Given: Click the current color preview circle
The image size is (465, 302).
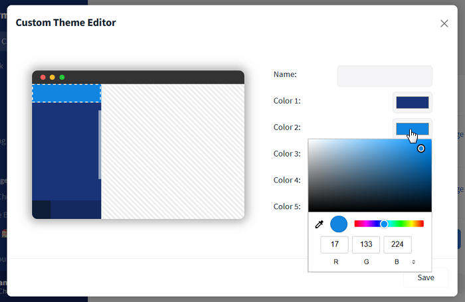Looking at the screenshot, I should click(339, 224).
